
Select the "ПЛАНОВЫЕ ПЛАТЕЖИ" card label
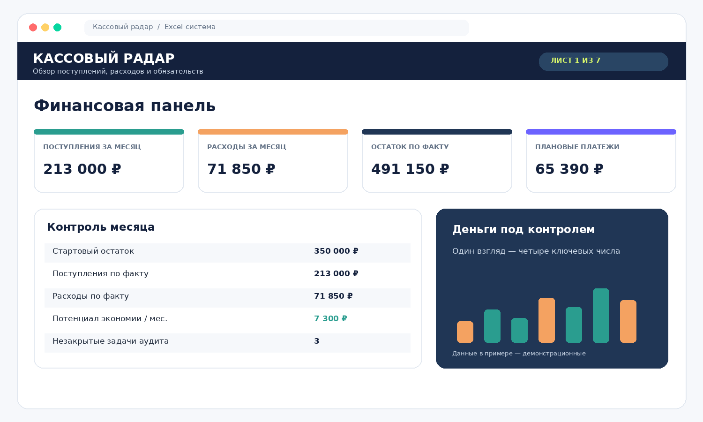(x=577, y=147)
